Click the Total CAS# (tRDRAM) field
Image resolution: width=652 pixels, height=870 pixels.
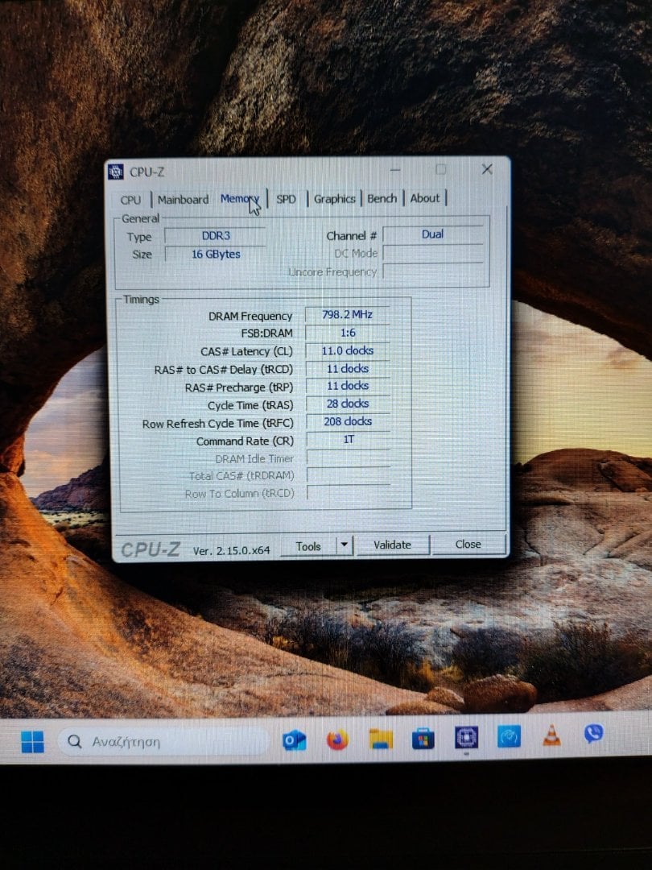pyautogui.click(x=349, y=475)
